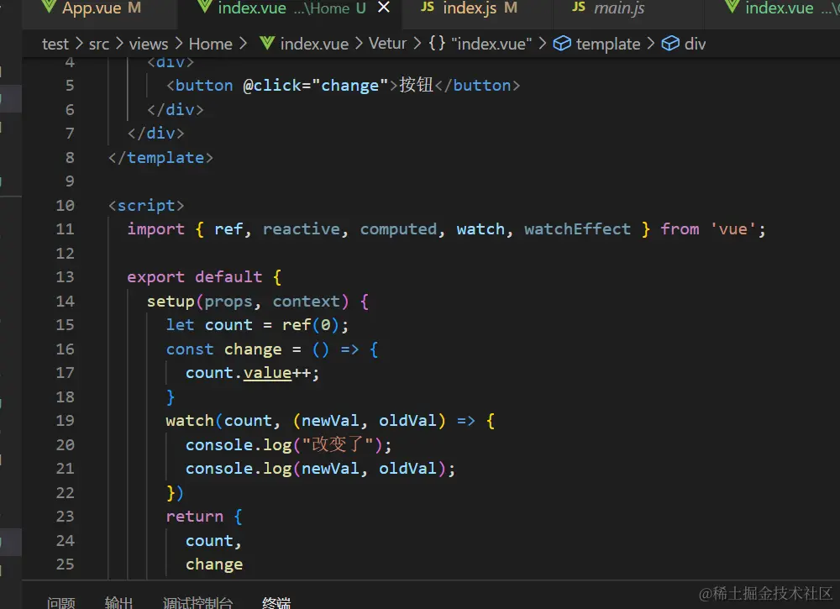Click the JS icon on main.js tab
This screenshot has height=609, width=840.
[579, 7]
